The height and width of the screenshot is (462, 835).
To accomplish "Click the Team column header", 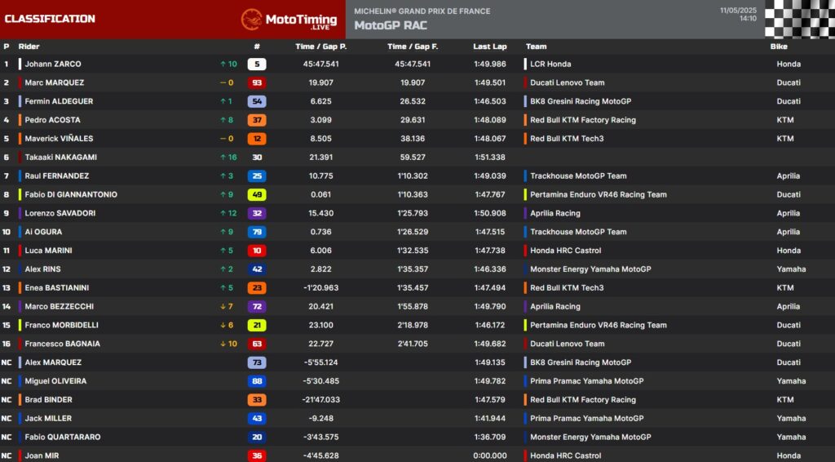I will (537, 47).
